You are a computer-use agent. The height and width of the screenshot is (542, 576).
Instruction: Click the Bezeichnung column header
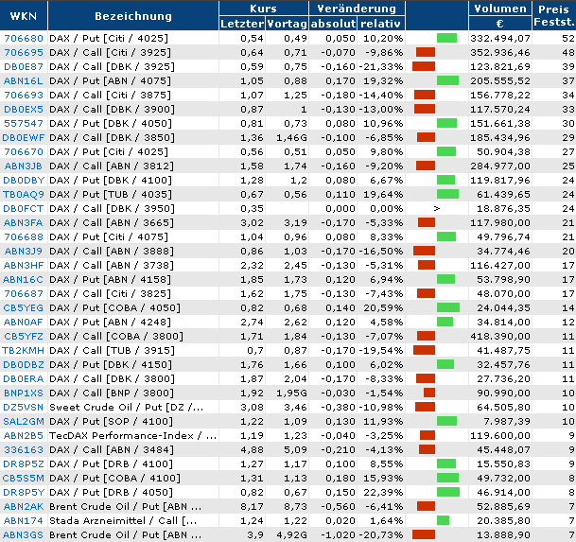(x=133, y=16)
